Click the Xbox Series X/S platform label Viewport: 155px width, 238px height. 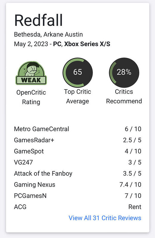click(x=87, y=44)
